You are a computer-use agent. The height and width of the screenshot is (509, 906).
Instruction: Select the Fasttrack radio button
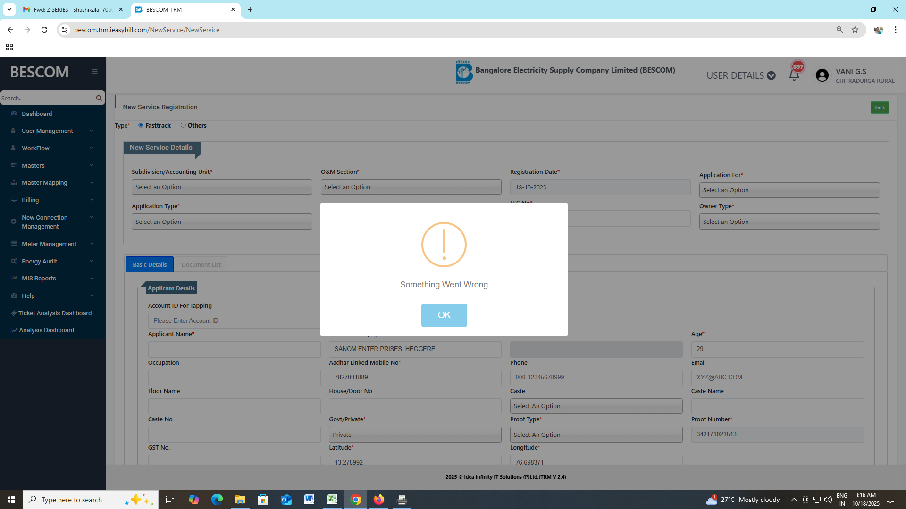[141, 125]
